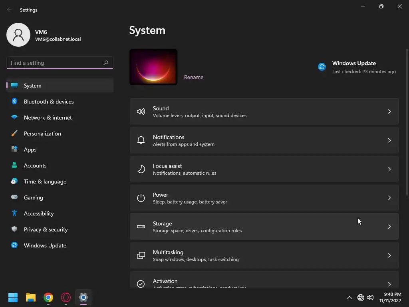Click the Storage drive icon
409x307 pixels.
141,227
